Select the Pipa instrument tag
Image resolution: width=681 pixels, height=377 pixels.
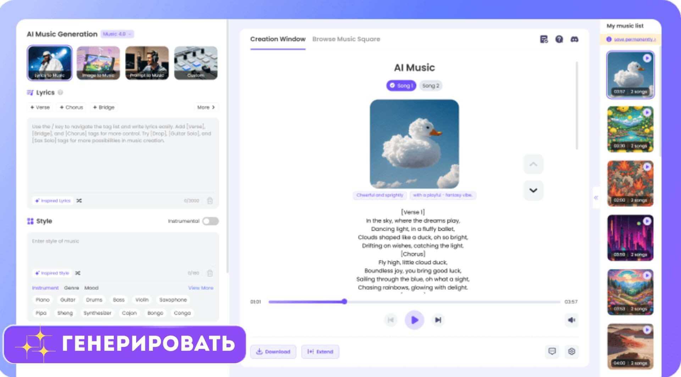tap(41, 313)
